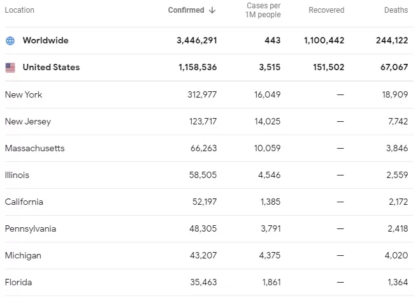Open the New Jersey row

coord(209,121)
